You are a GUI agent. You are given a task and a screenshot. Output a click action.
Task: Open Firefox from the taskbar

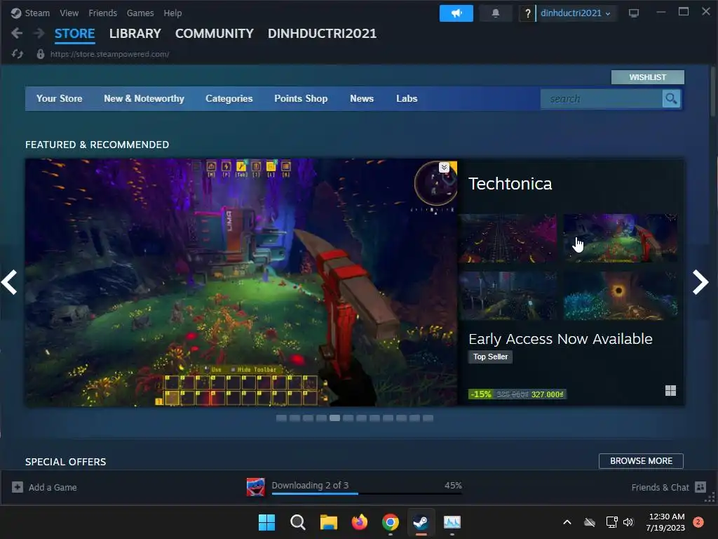pos(360,522)
